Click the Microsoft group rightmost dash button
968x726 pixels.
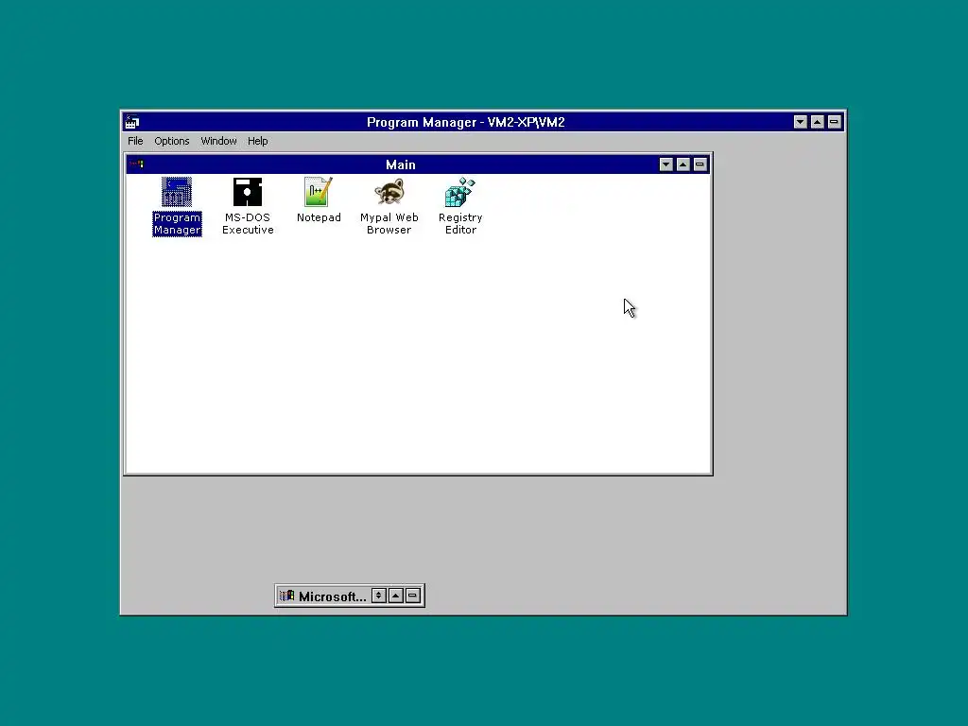[412, 596]
